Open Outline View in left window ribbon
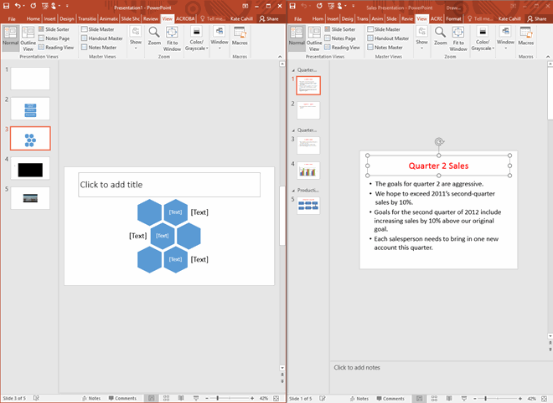Image resolution: width=553 pixels, height=403 pixels. [28, 38]
